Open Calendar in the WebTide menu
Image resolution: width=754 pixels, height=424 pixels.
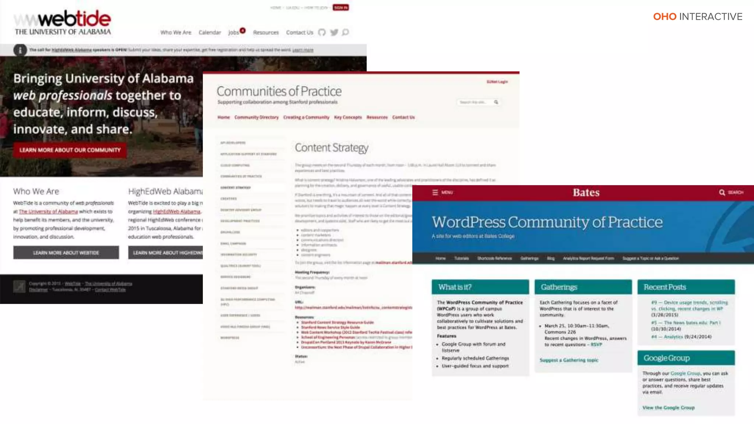pyautogui.click(x=210, y=32)
